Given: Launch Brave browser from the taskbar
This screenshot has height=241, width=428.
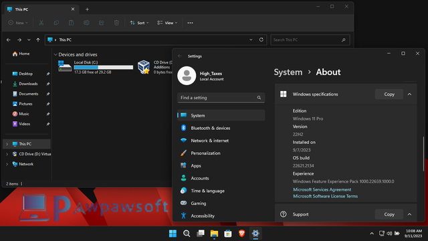Looking at the screenshot, I should click(242, 234).
